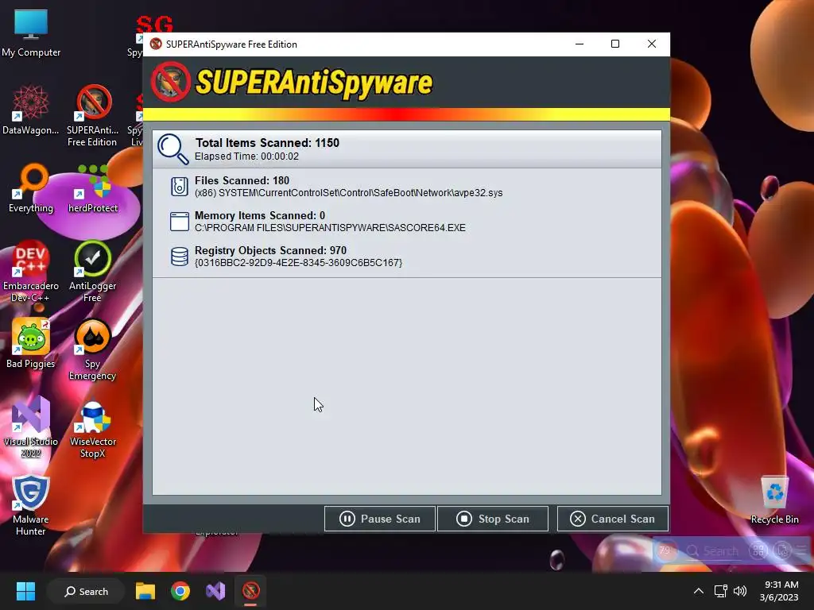Click the Cancel Scan button
The image size is (814, 610).
point(613,519)
